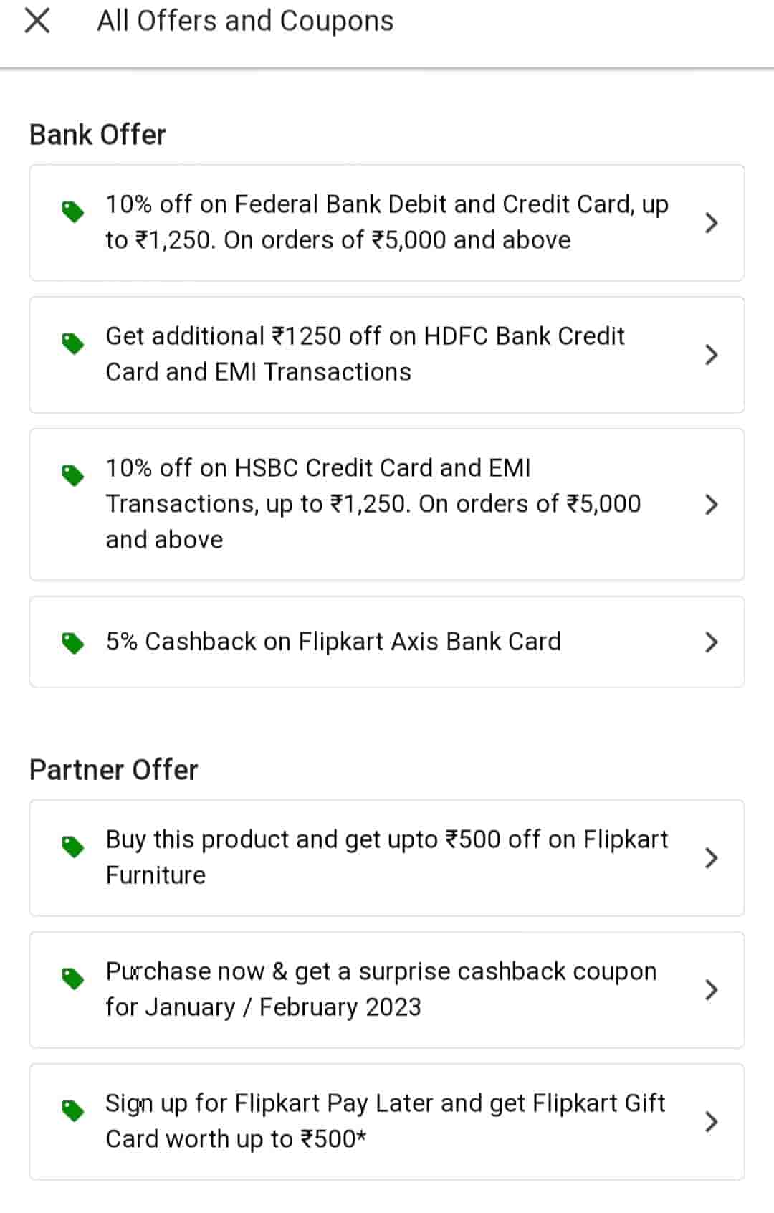Click tag icon beside surprise cashback coupon offer

(x=72, y=979)
